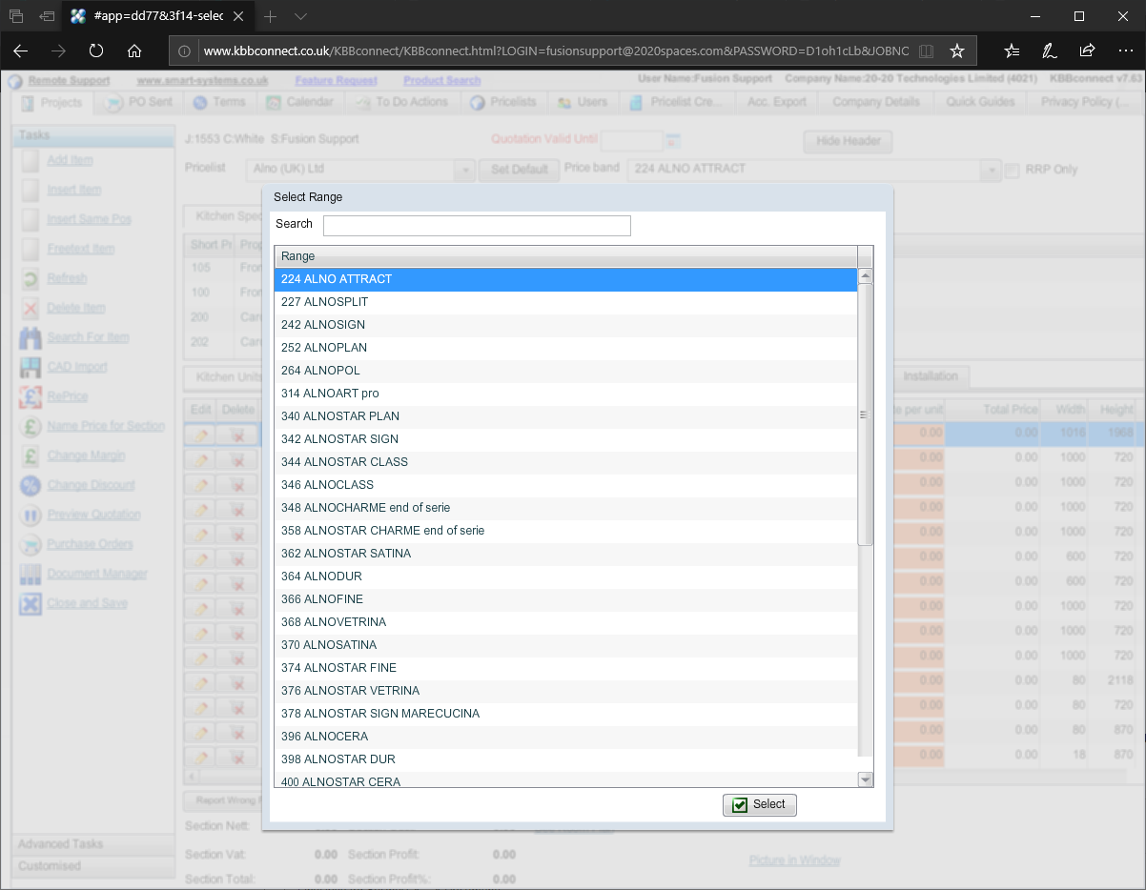Viewport: 1146px width, 890px height.
Task: Click the browser Refresh icon
Action: pos(96,51)
